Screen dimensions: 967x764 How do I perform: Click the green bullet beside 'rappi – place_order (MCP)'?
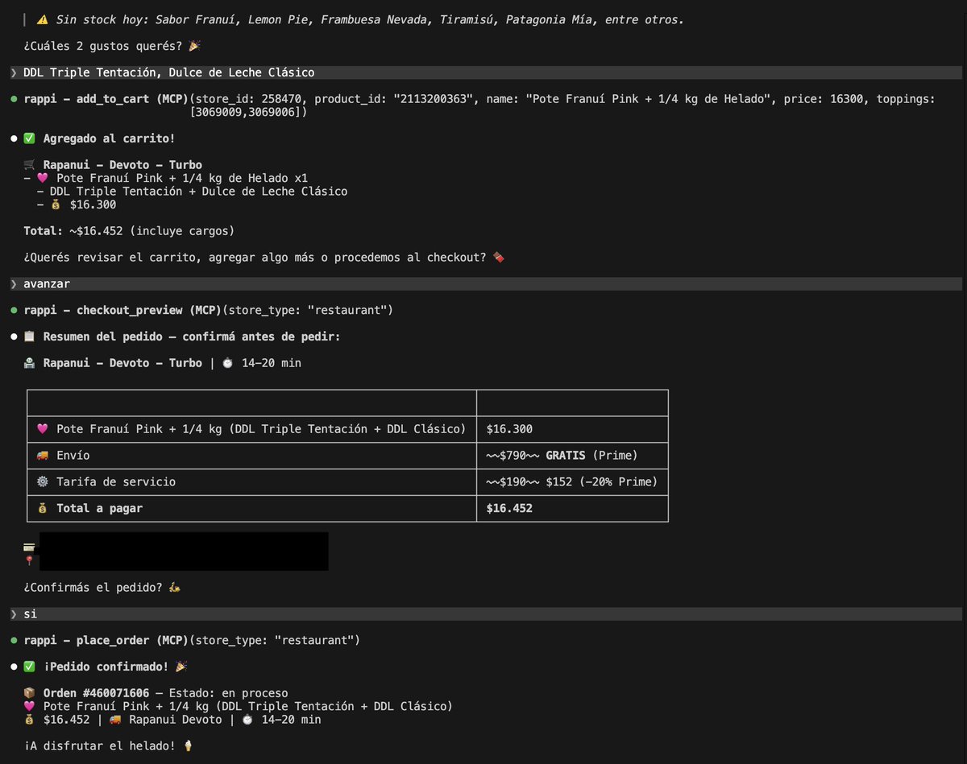click(14, 640)
